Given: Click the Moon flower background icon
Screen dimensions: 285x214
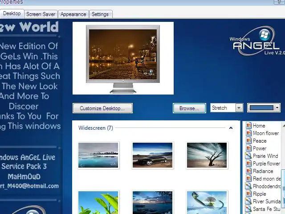Looking at the screenshot, I should [248, 133].
